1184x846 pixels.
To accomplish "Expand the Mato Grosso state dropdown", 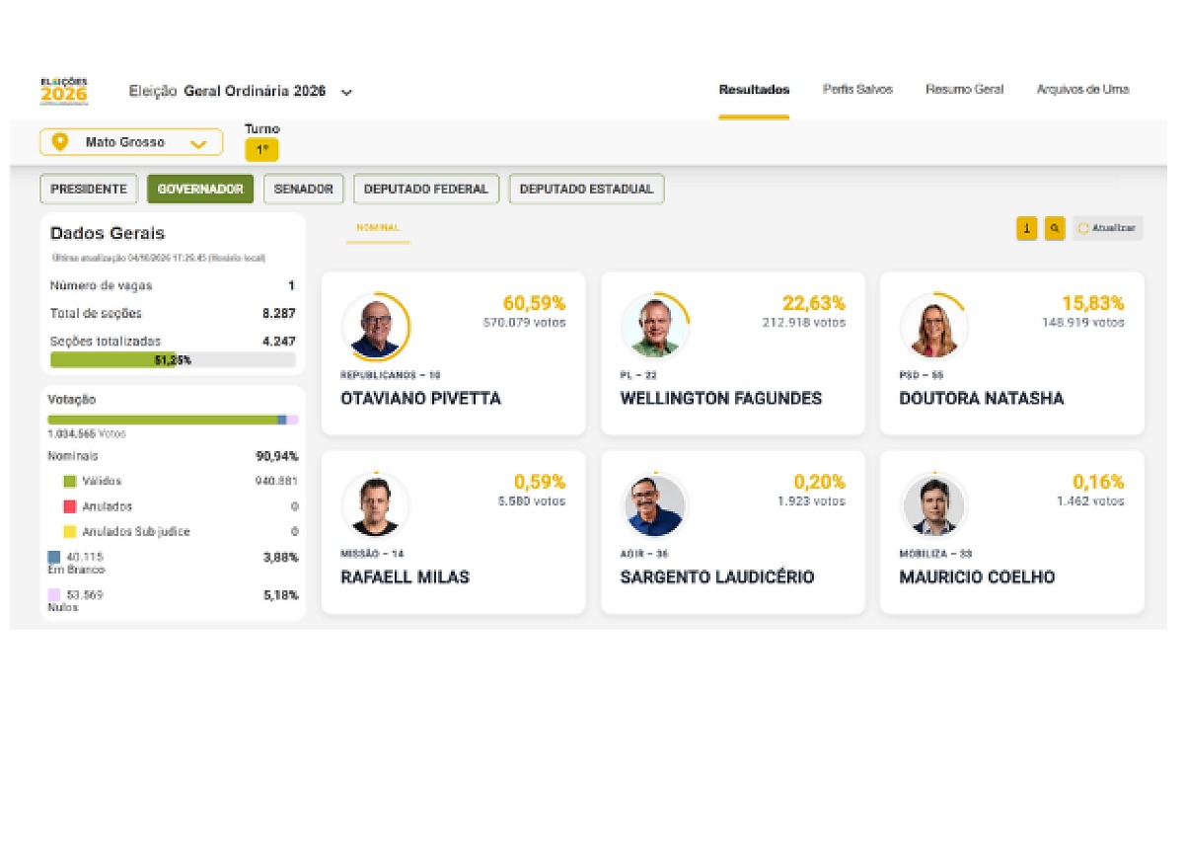I will tap(131, 143).
